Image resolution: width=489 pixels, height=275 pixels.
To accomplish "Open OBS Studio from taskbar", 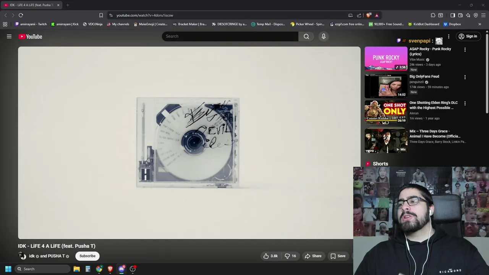I will pos(133,269).
